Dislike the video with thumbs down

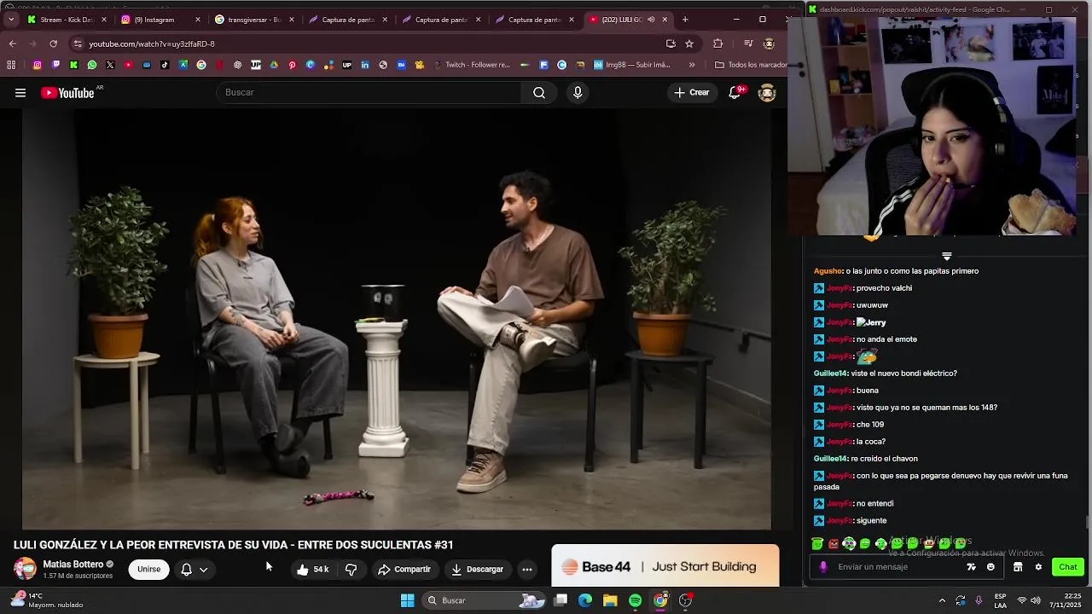(x=351, y=570)
